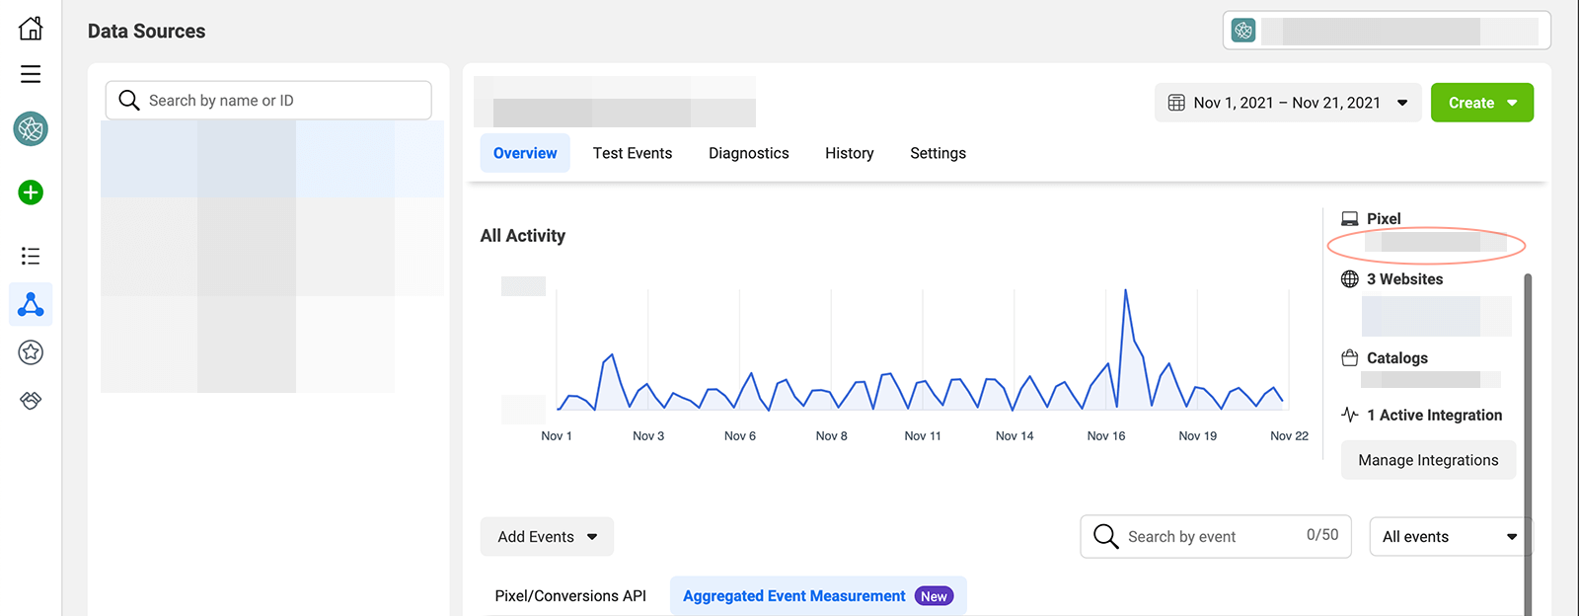
Task: Open the hamburger menu in sidebar
Action: click(31, 74)
